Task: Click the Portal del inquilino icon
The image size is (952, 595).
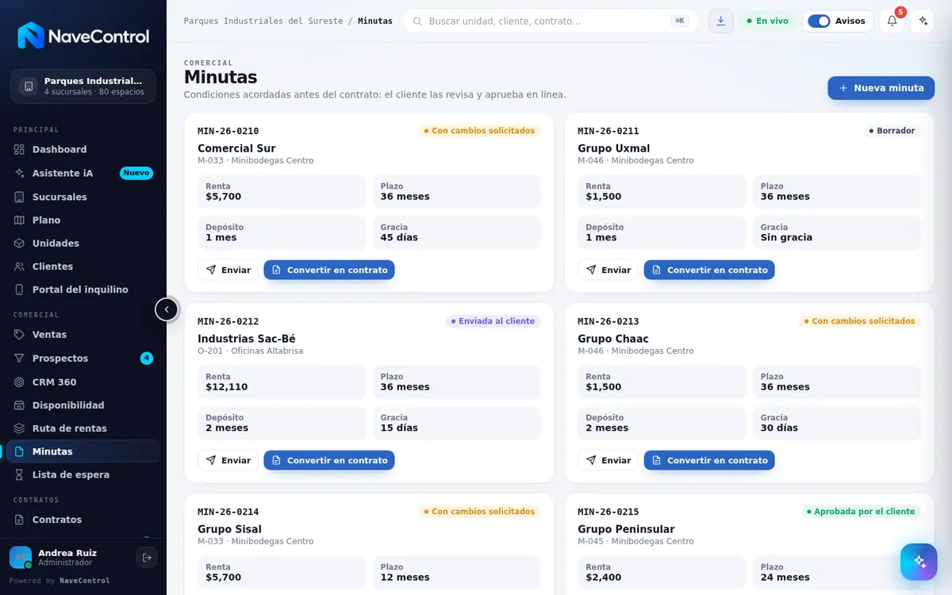Action: (x=20, y=290)
